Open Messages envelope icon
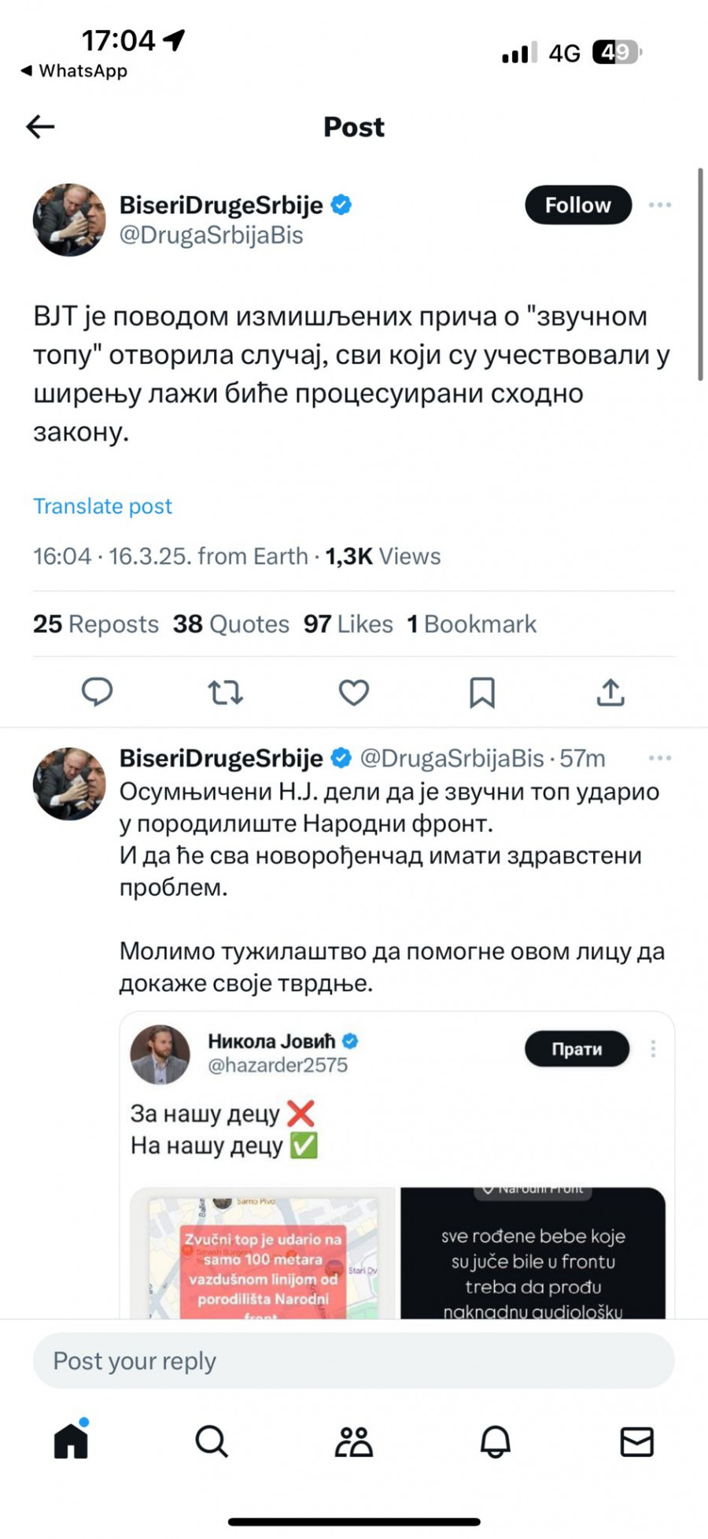Screen dimensions: 708x1539 636,1441
